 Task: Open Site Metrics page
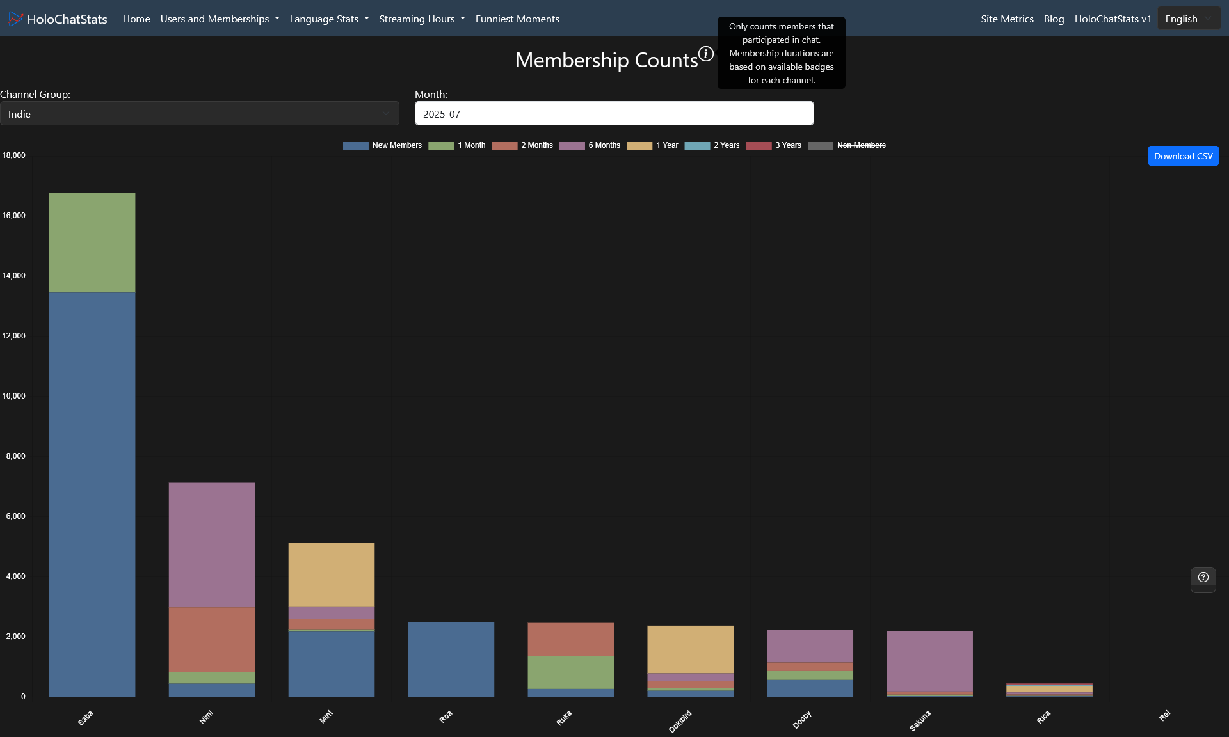click(x=1007, y=19)
